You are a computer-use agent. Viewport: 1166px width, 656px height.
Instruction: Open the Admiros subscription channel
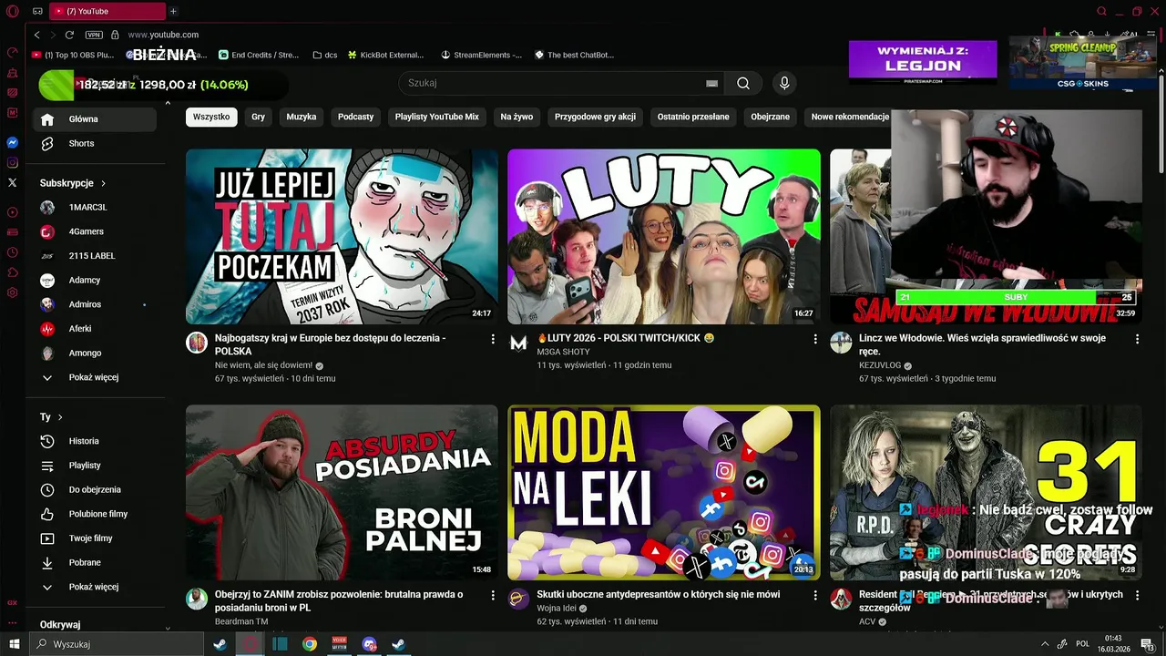click(95, 304)
